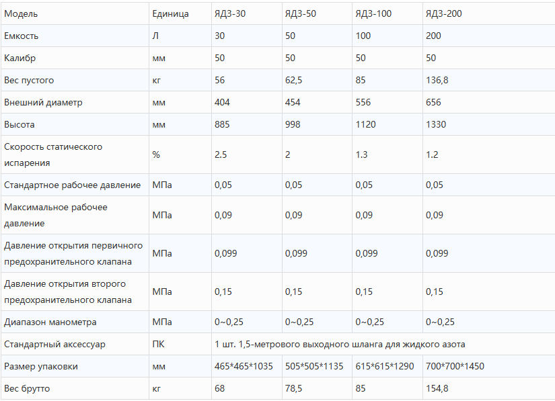Click the Емкость row label
Viewport: 555px width, 401px height.
point(22,36)
